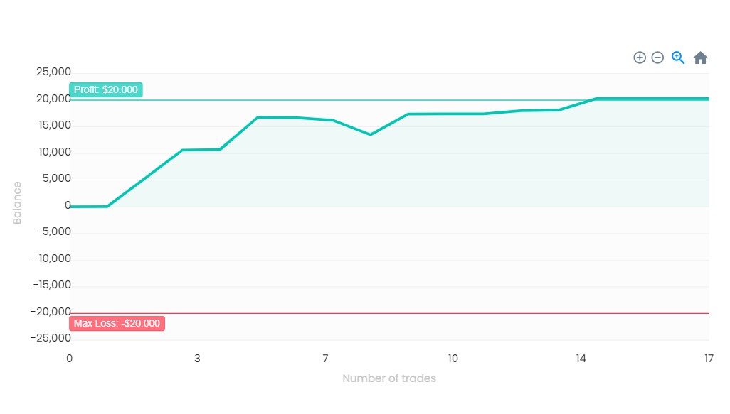
Task: Click the -25,000 y-axis label
Action: pyautogui.click(x=51, y=338)
